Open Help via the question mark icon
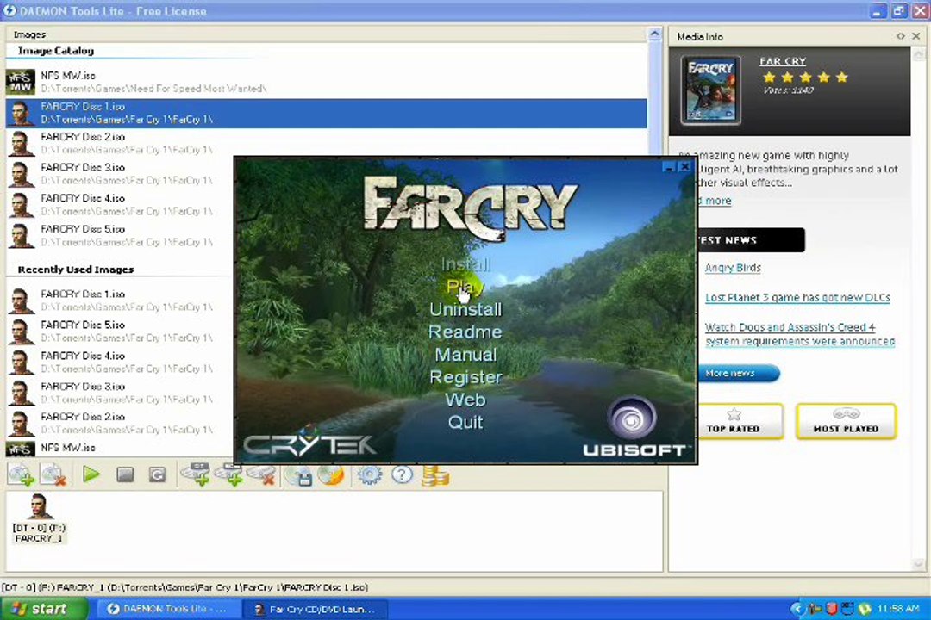The height and width of the screenshot is (620, 931). point(402,474)
